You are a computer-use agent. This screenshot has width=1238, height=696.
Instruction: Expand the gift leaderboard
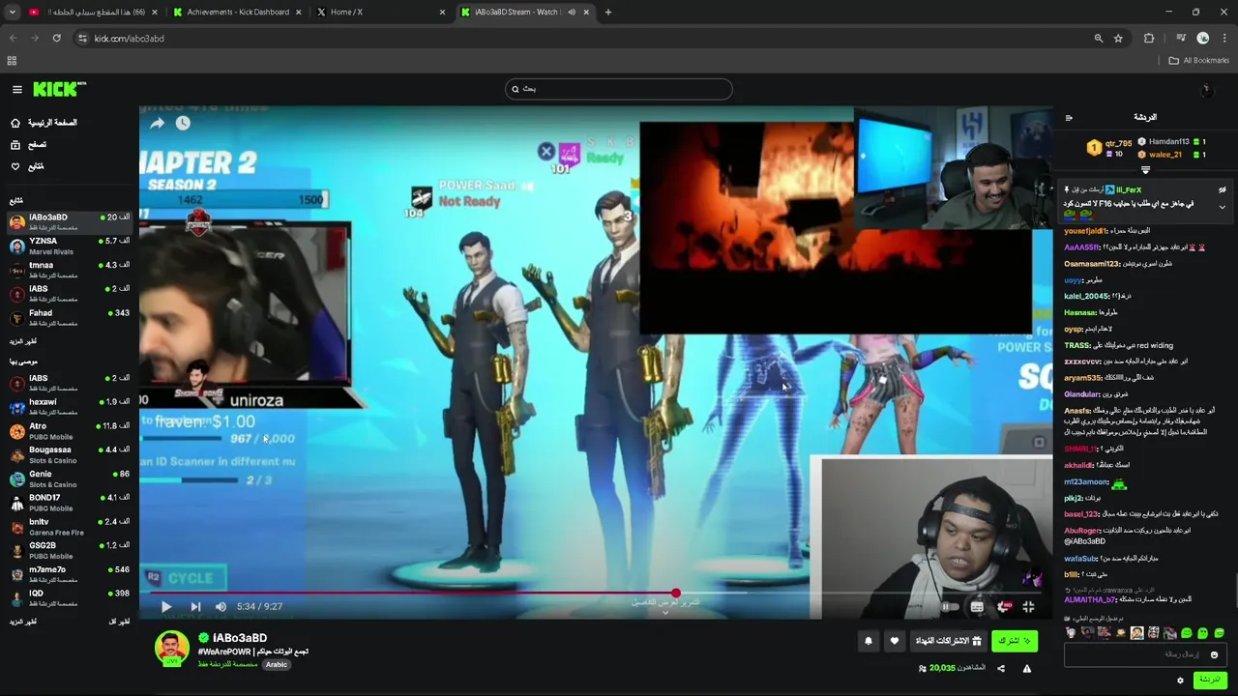tap(1145, 170)
